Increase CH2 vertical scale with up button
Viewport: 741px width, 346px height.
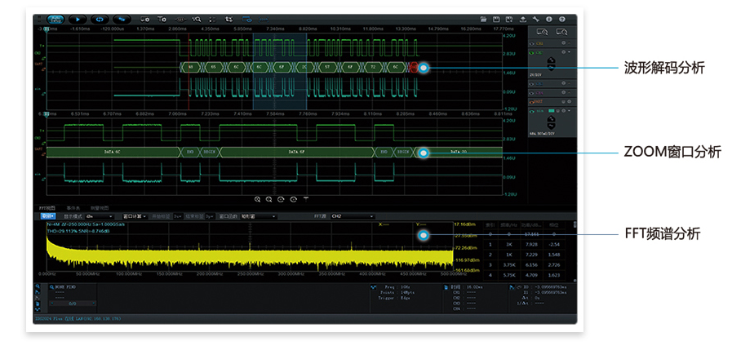[551, 60]
